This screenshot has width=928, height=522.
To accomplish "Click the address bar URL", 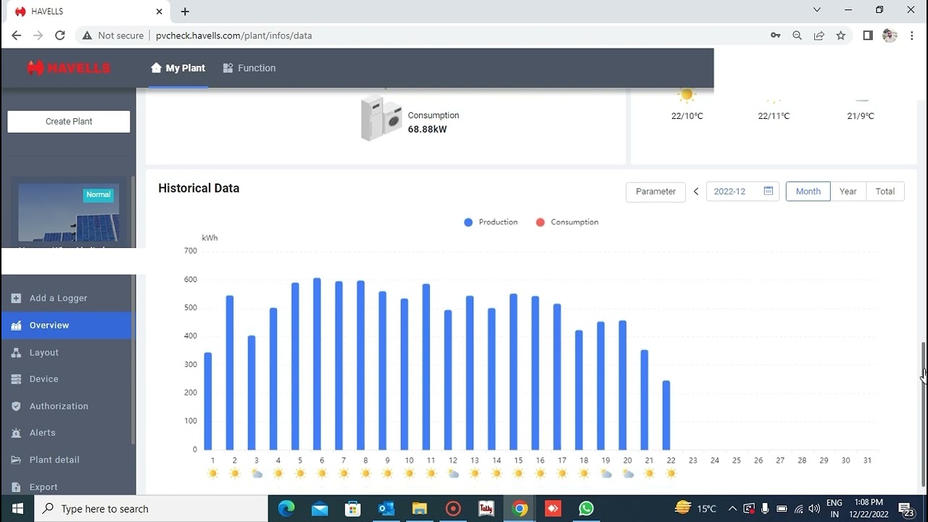I will [x=233, y=36].
